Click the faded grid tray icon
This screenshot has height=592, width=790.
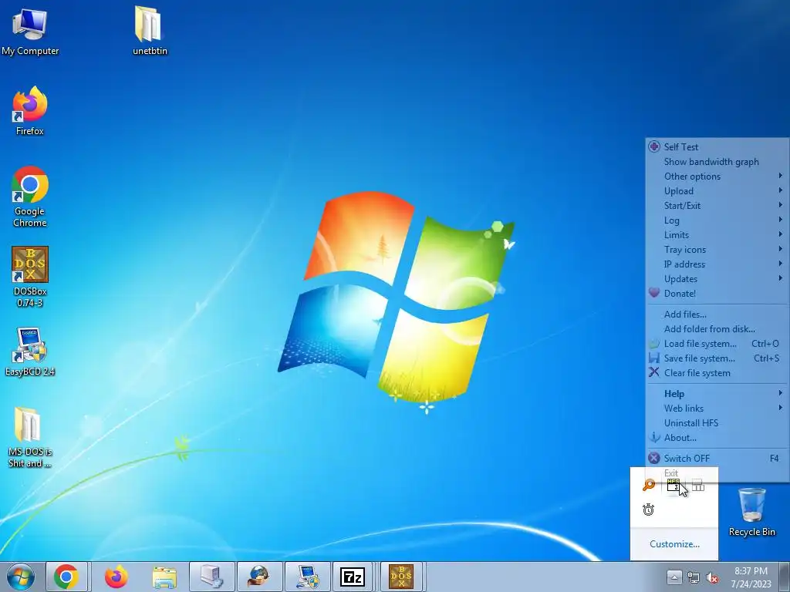(x=697, y=486)
